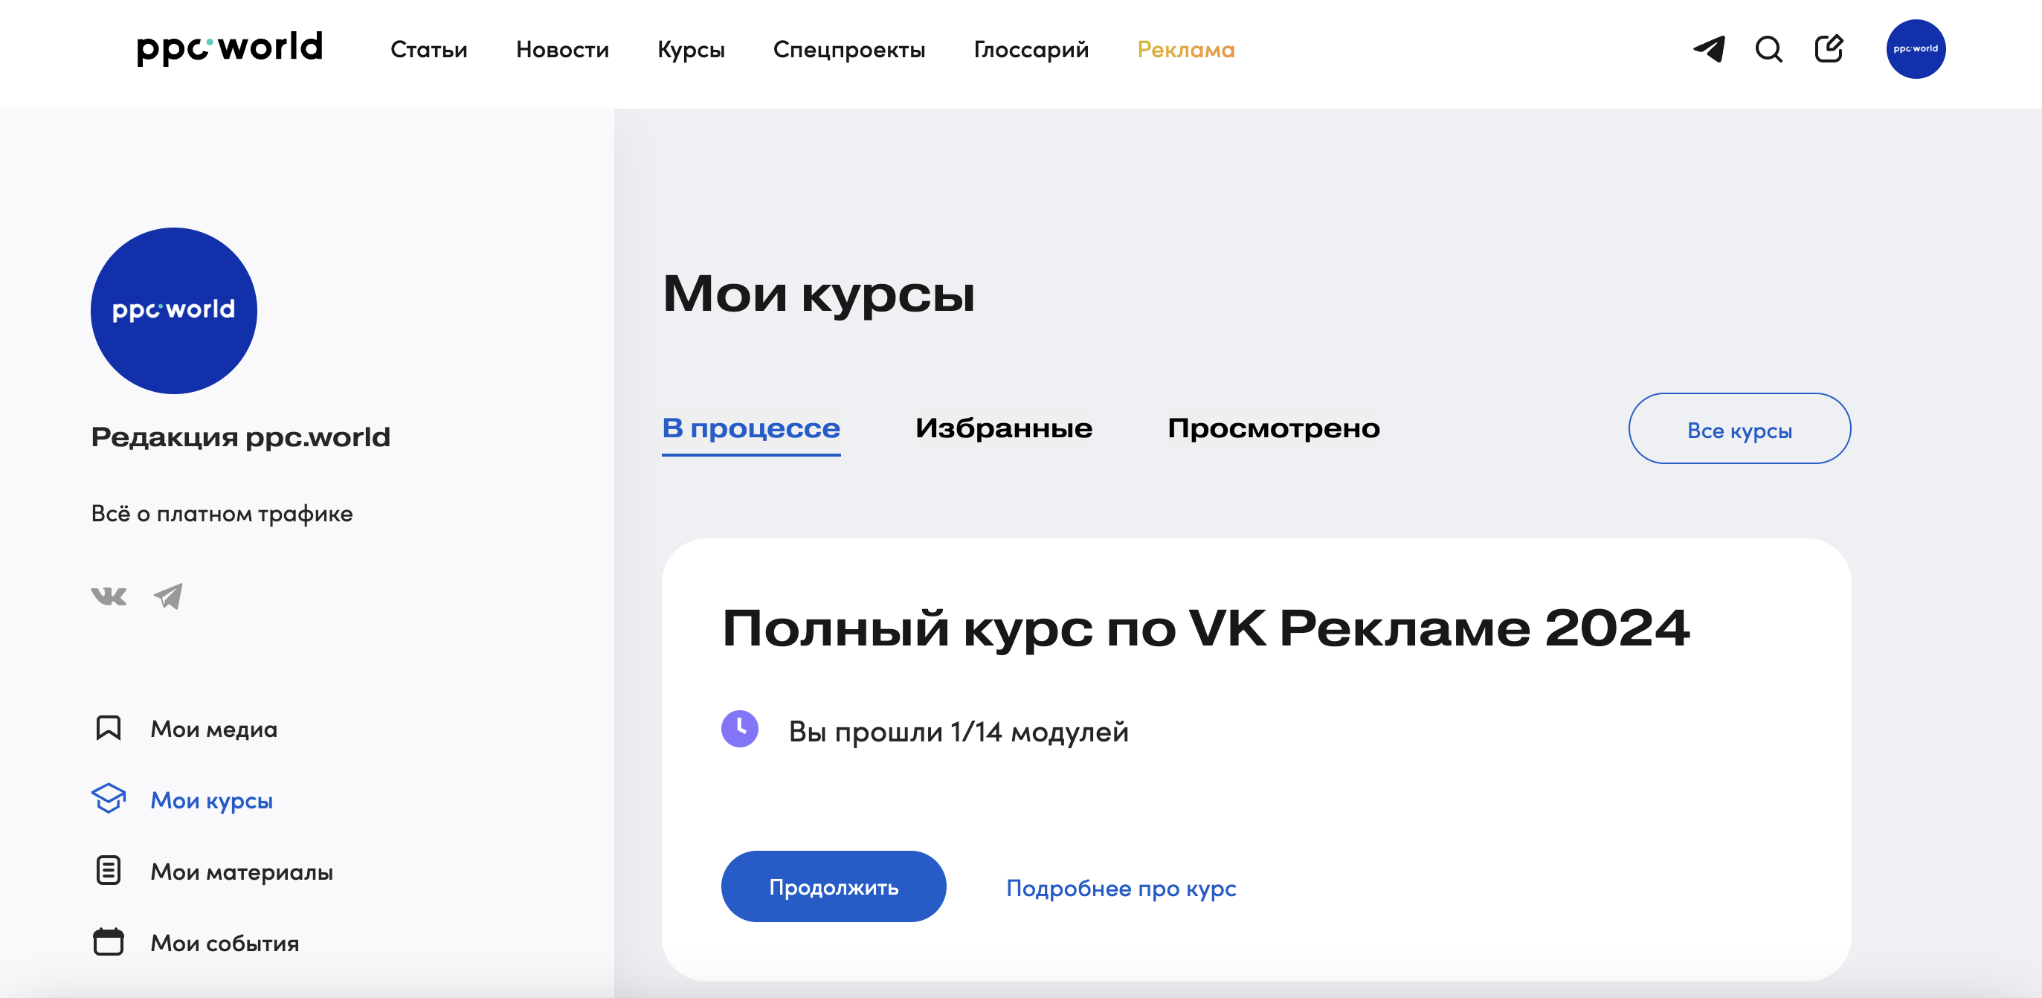2042x998 pixels.
Task: Open Глоссарий in the top navigation
Action: tap(1031, 50)
